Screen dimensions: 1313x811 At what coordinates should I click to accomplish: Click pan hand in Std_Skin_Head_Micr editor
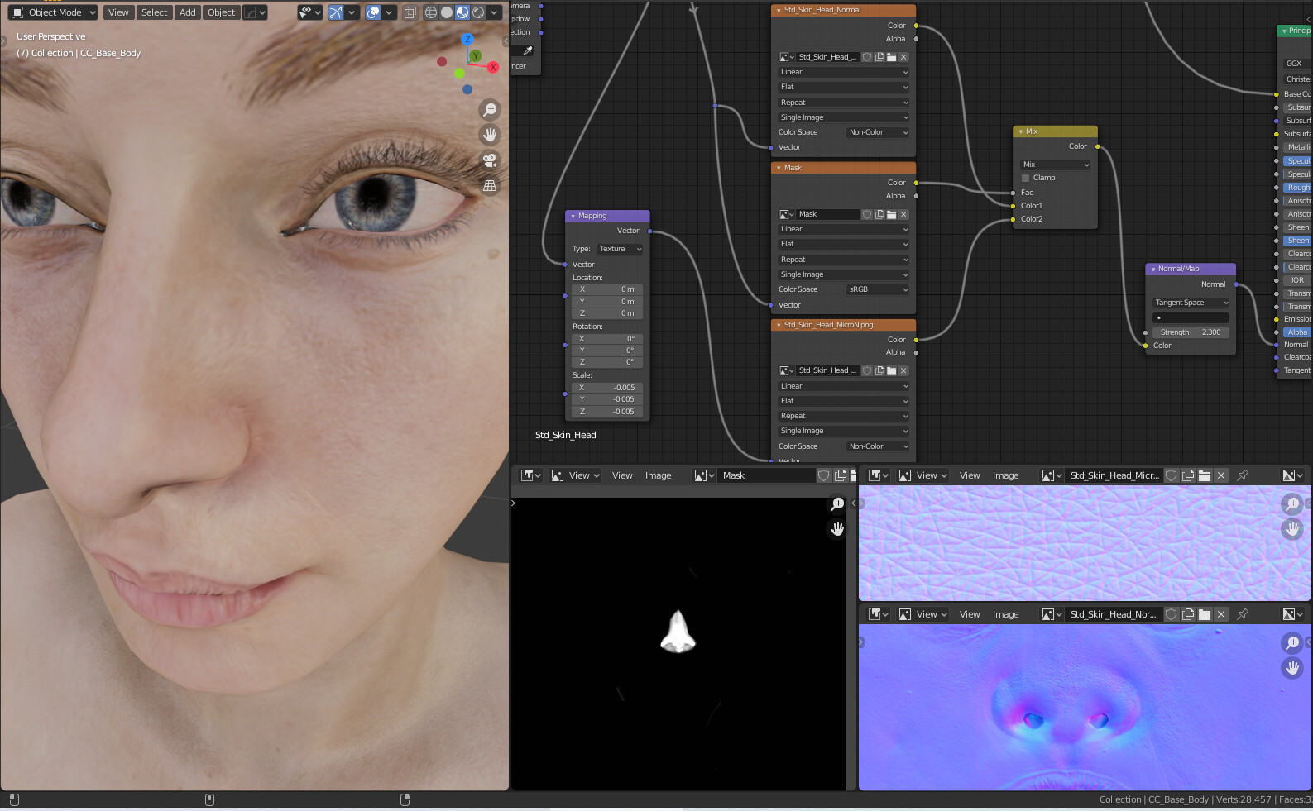coord(1292,529)
